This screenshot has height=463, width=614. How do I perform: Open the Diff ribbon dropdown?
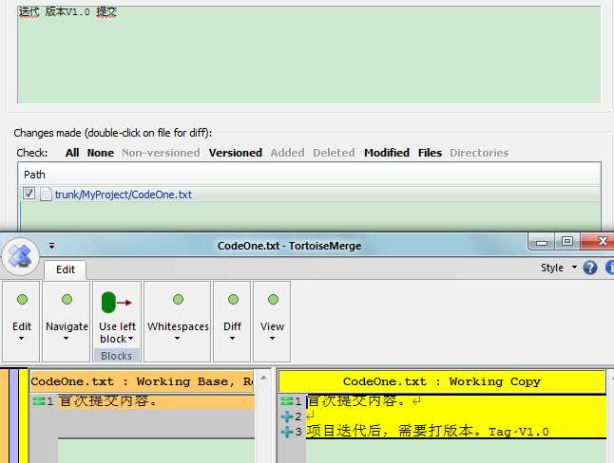[232, 321]
